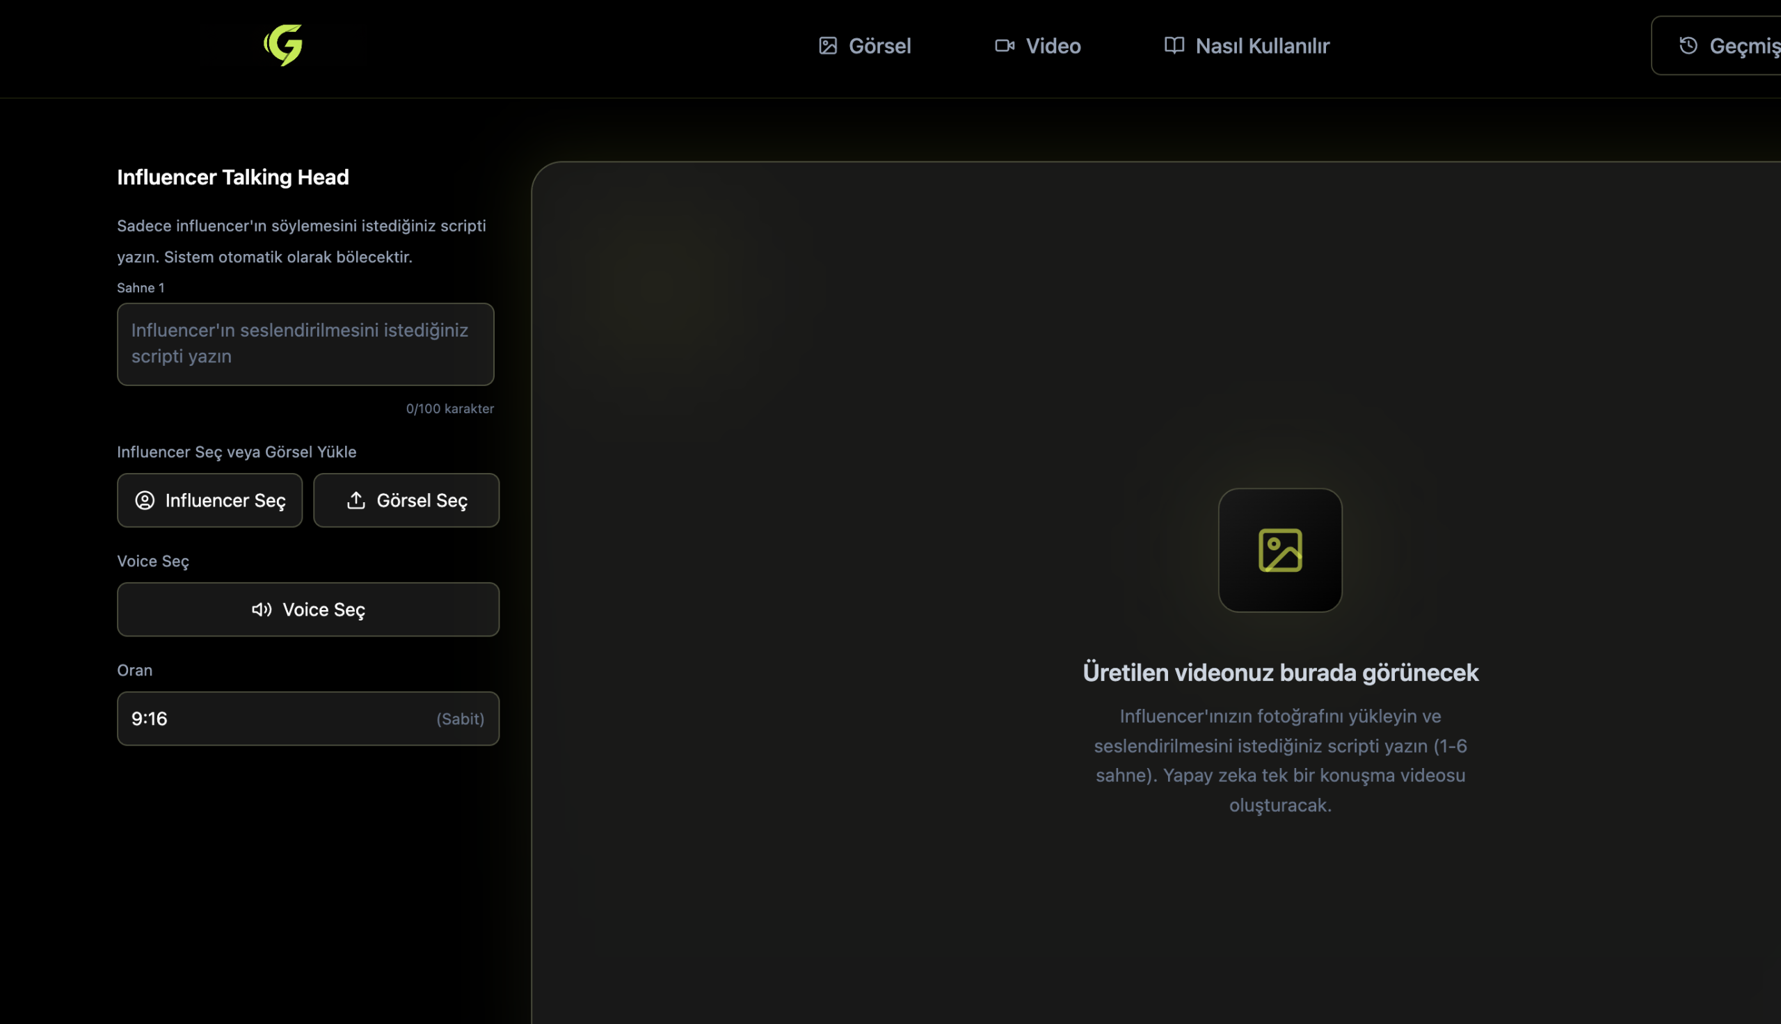Click the user circle icon in Influencer Seç
The image size is (1781, 1024).
coord(145,500)
